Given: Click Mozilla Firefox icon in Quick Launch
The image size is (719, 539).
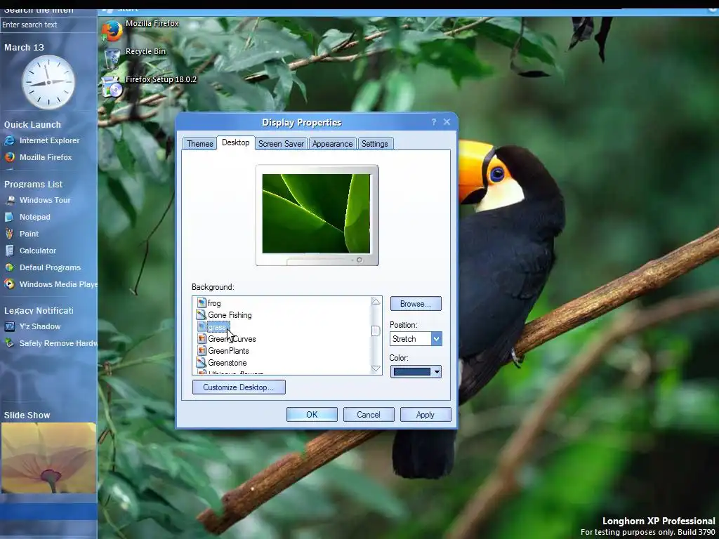Looking at the screenshot, I should (10, 157).
